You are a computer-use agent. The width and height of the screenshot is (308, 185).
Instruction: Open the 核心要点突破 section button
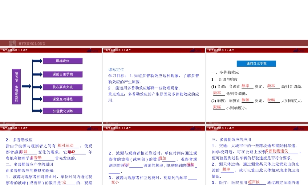[63, 87]
